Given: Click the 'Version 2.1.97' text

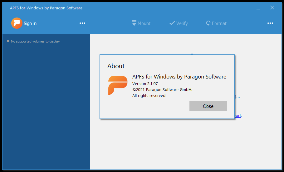Looking at the screenshot, I should coord(145,83).
